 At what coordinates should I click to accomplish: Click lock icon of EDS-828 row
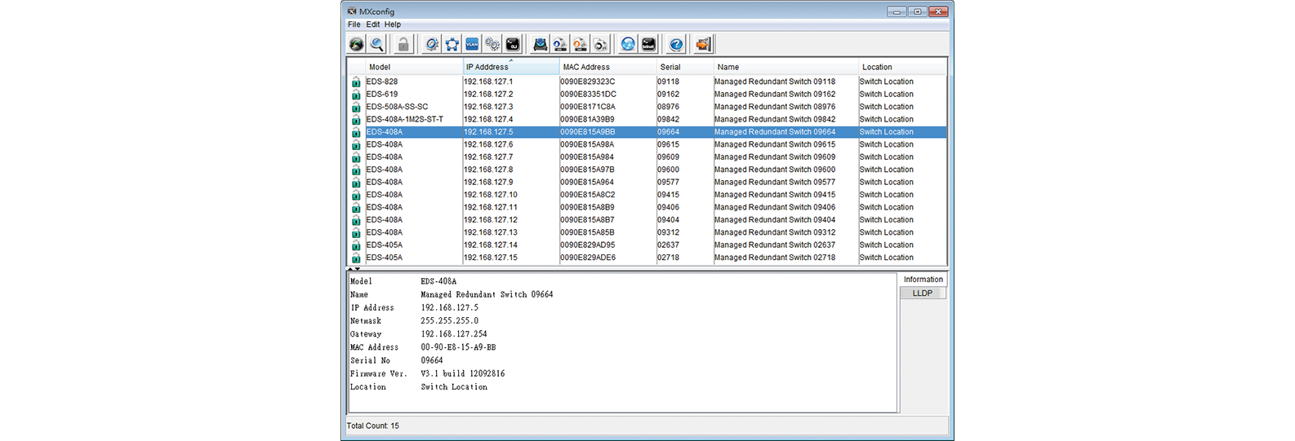click(356, 82)
